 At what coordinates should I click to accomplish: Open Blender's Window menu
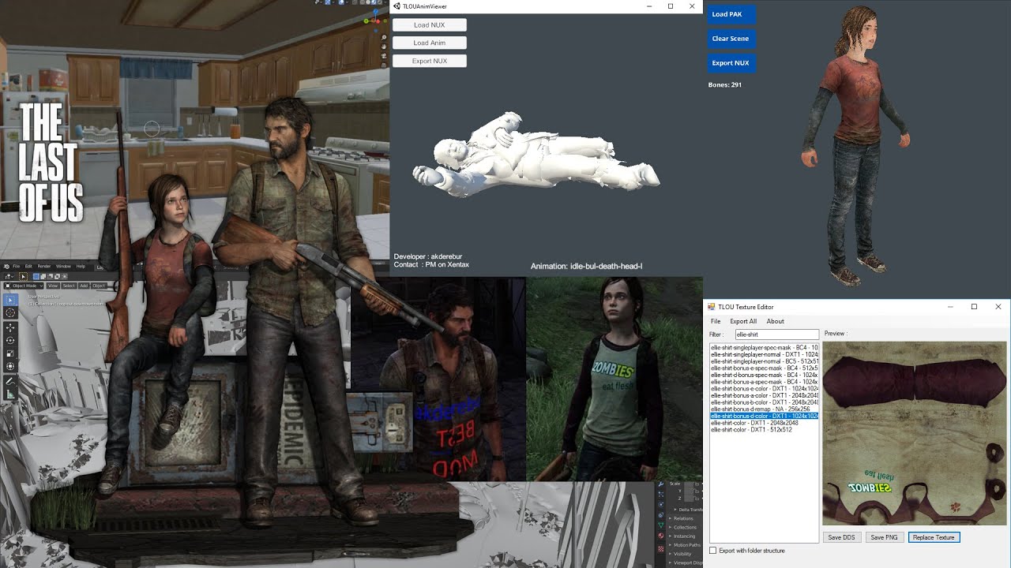point(63,267)
